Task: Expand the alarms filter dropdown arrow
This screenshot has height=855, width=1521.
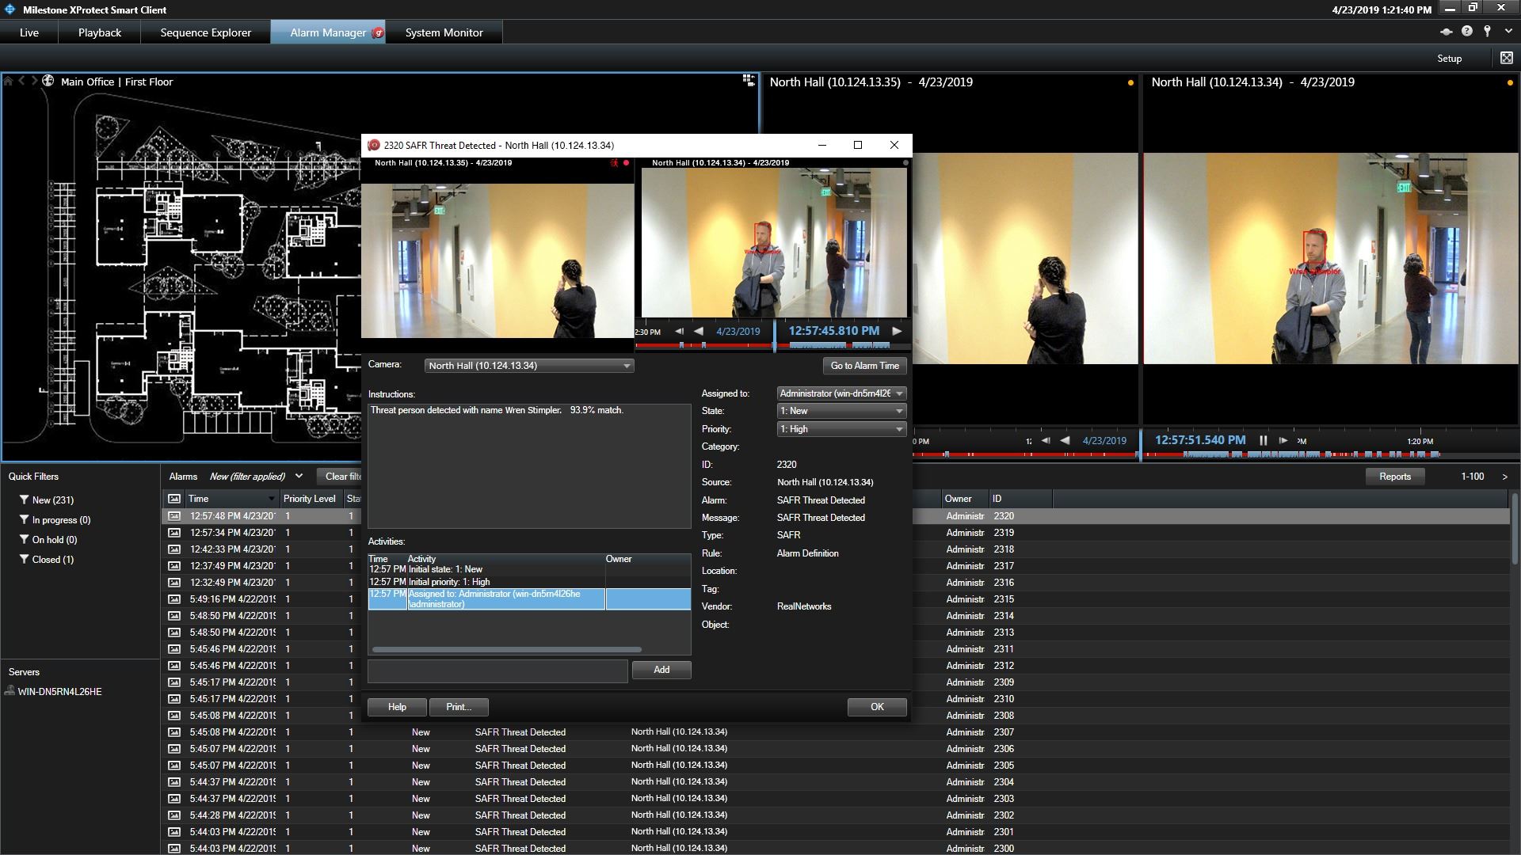Action: tap(299, 476)
